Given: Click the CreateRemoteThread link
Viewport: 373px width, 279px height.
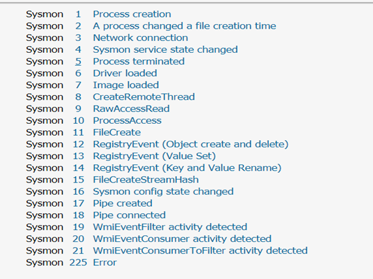Looking at the screenshot, I should 144,97.
